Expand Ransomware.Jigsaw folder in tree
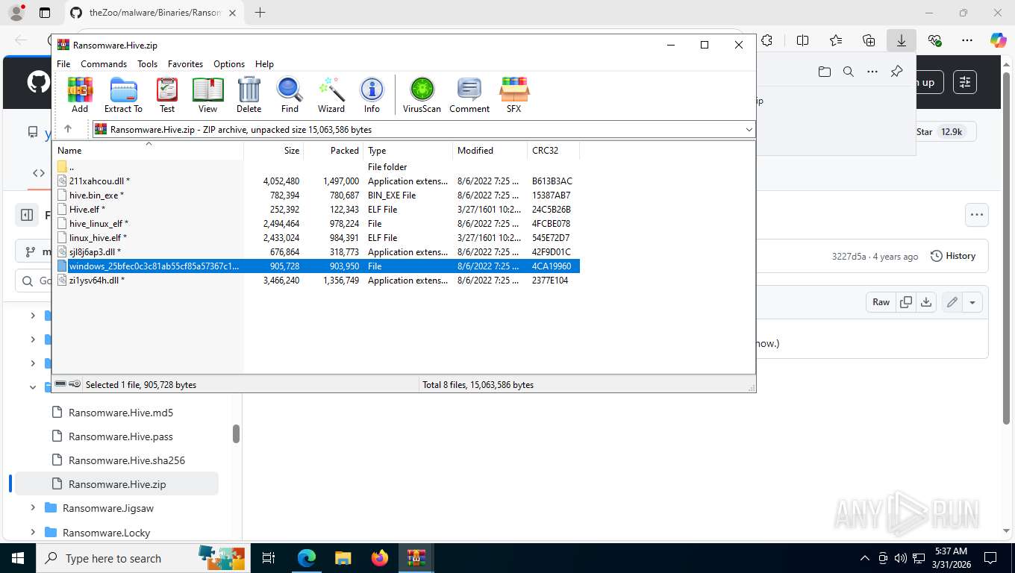1015x573 pixels. [x=33, y=508]
